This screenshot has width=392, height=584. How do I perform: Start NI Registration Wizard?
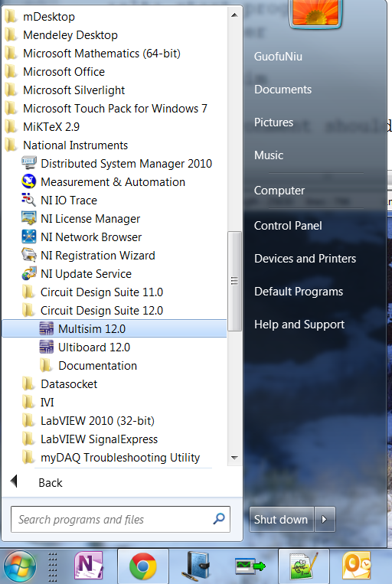88,256
